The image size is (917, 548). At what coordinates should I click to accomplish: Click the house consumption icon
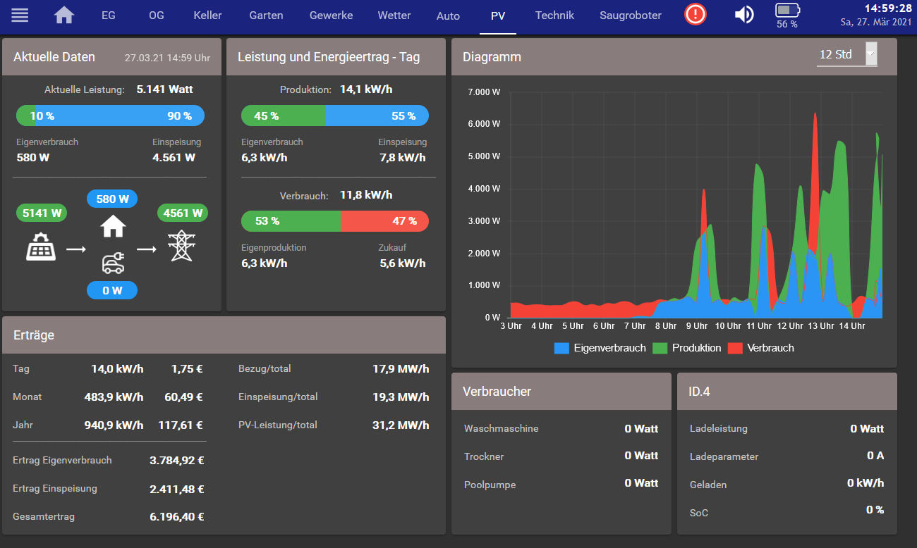point(113,226)
